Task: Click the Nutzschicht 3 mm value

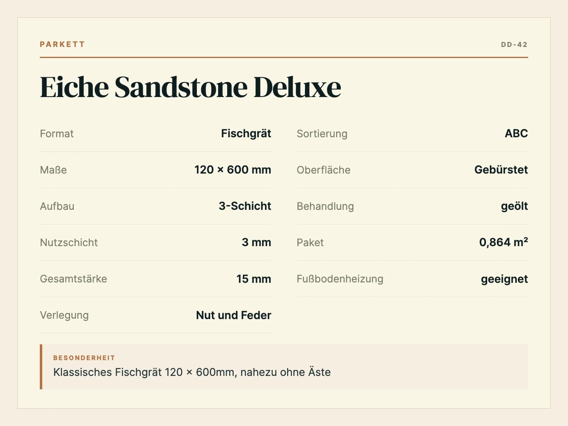Action: [x=256, y=243]
